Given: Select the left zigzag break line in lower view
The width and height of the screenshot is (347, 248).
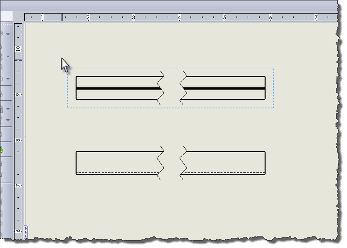Looking at the screenshot, I should tap(160, 163).
